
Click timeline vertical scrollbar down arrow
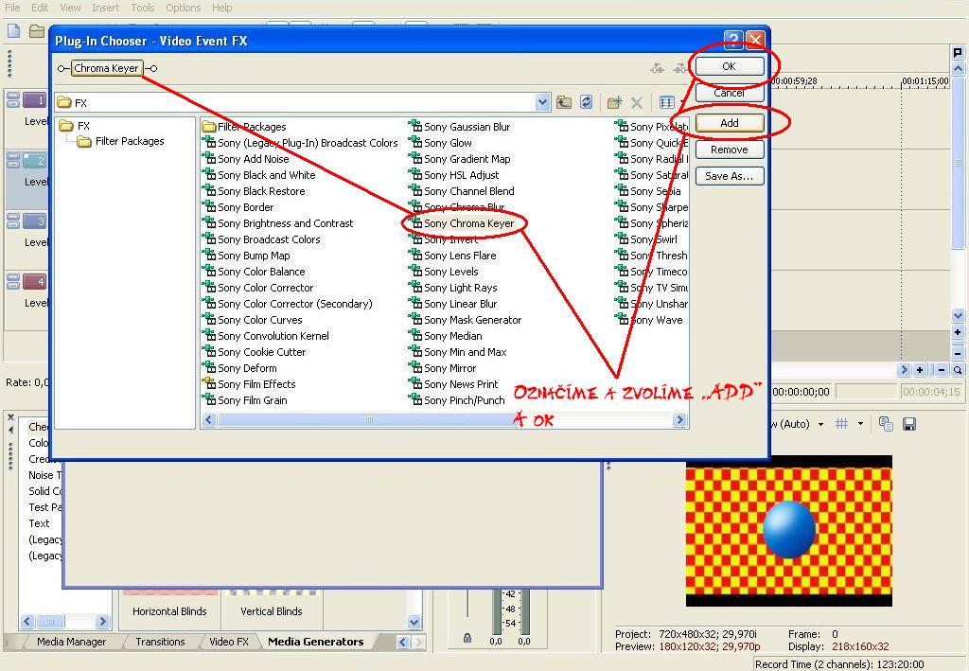tap(958, 316)
